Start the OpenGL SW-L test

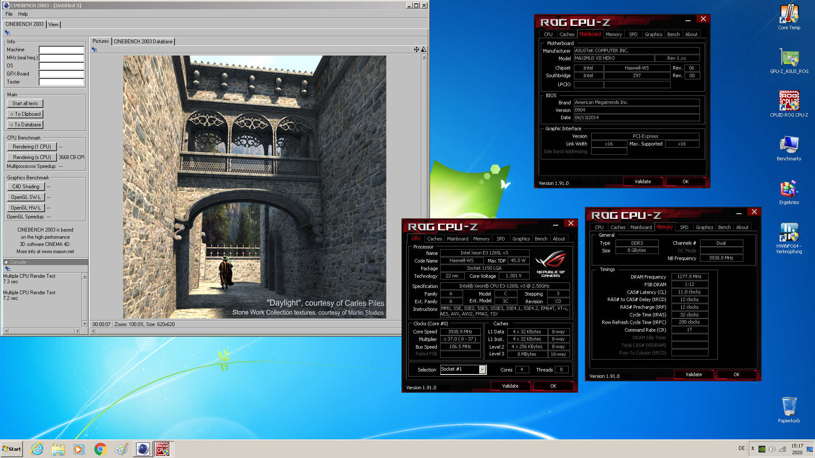click(x=25, y=197)
